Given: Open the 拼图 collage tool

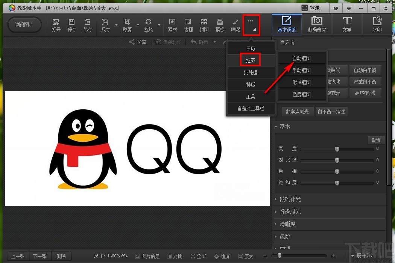Looking at the screenshot, I should [x=204, y=25].
